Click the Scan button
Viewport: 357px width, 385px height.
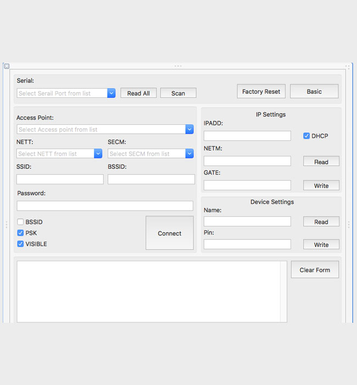[178, 93]
